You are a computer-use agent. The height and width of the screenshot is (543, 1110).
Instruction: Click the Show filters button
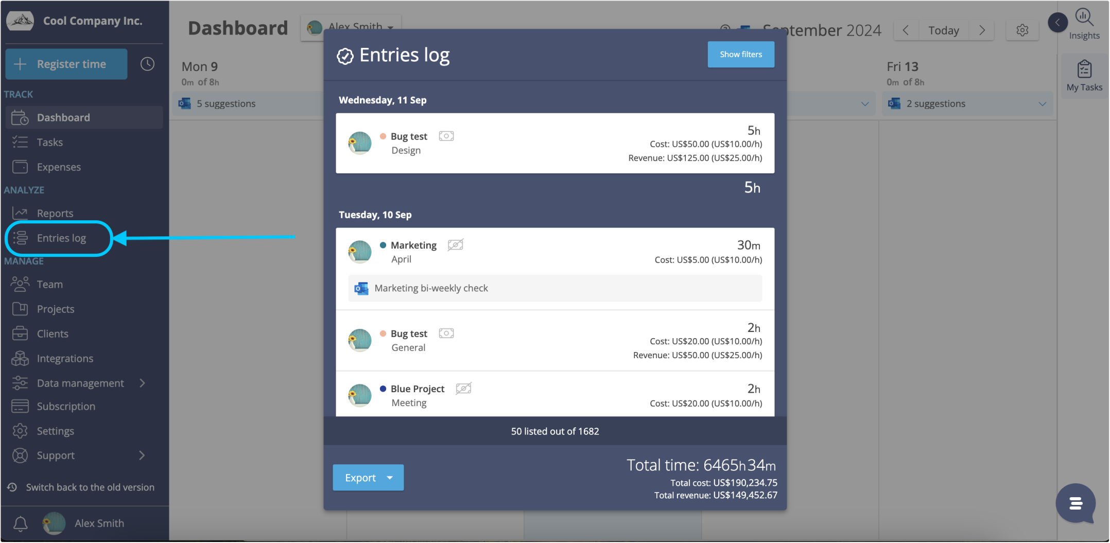coord(740,55)
